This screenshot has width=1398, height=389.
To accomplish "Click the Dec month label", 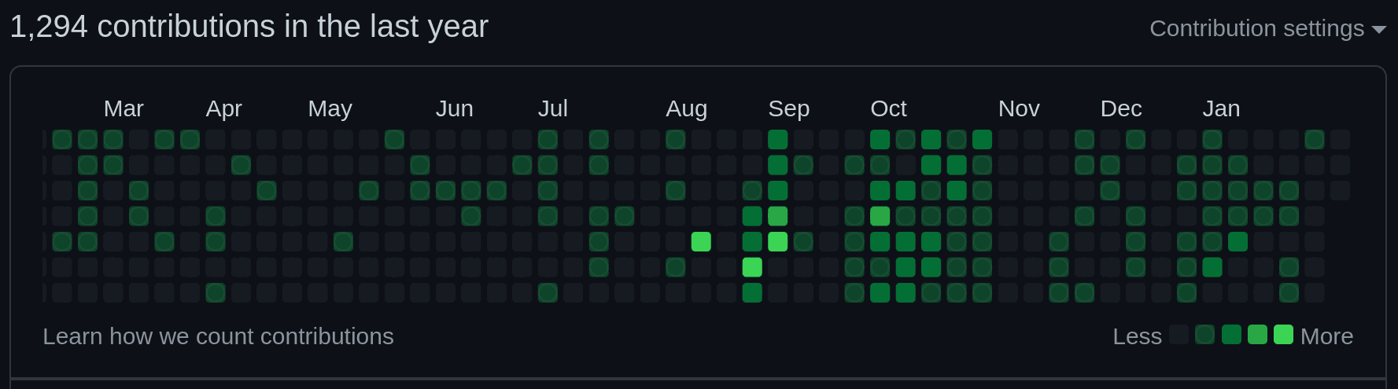I will pos(1121,108).
